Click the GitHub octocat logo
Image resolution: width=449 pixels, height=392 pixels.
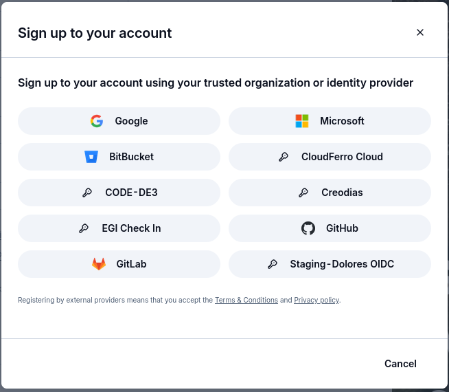(x=308, y=228)
